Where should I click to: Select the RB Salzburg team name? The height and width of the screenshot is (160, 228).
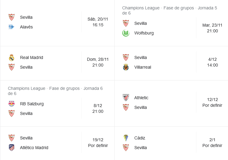tap(32, 104)
